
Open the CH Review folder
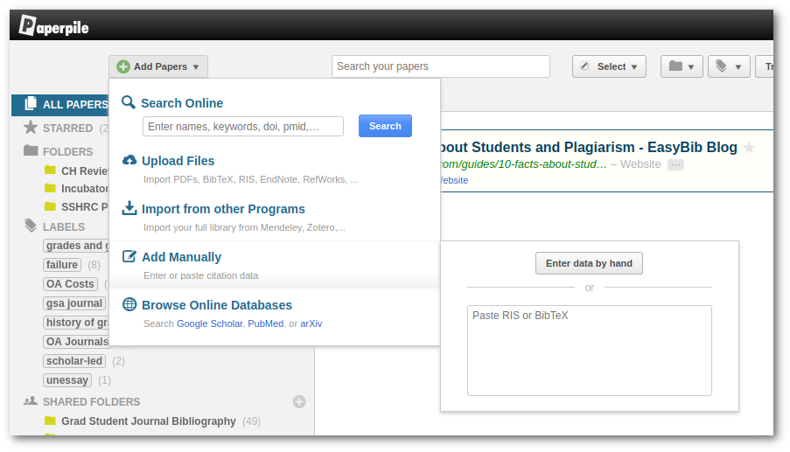pos(85,171)
